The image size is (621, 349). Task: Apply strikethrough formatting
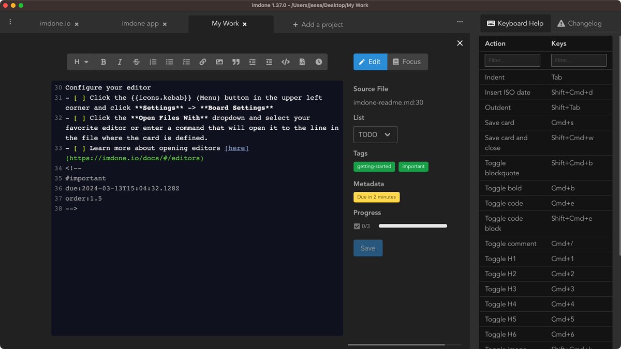pyautogui.click(x=137, y=62)
